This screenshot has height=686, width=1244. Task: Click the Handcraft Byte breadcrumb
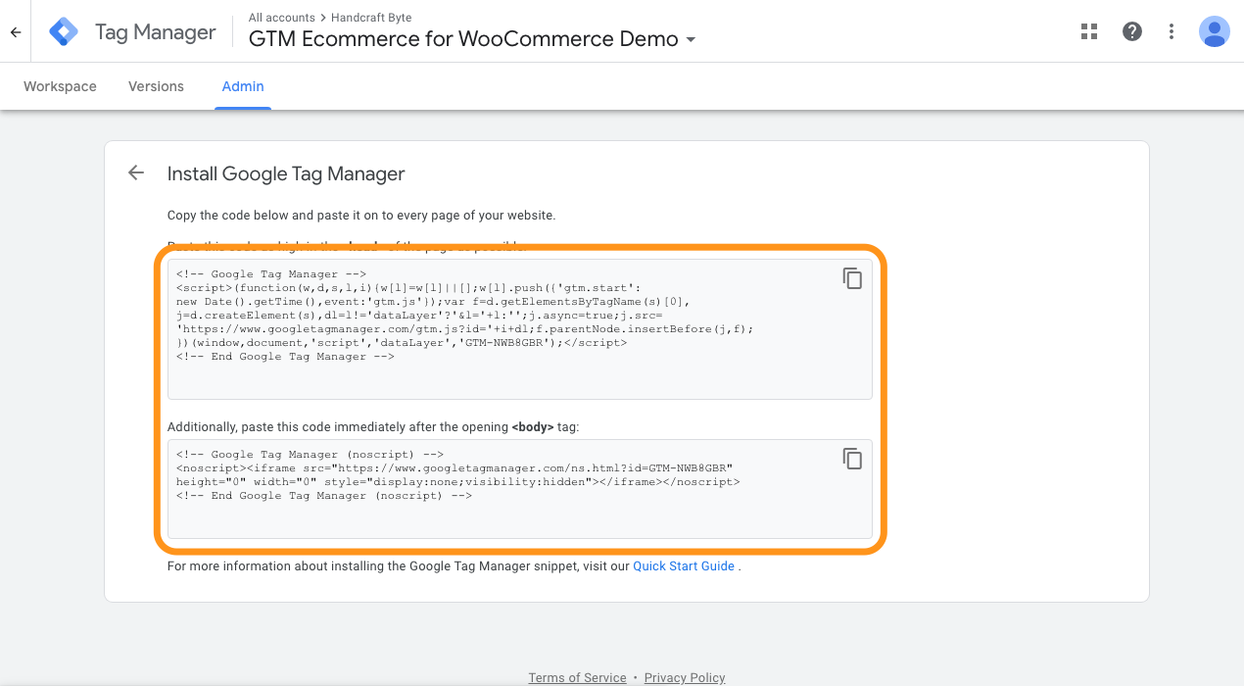click(x=373, y=17)
